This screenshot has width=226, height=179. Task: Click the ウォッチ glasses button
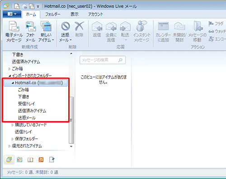217,31
